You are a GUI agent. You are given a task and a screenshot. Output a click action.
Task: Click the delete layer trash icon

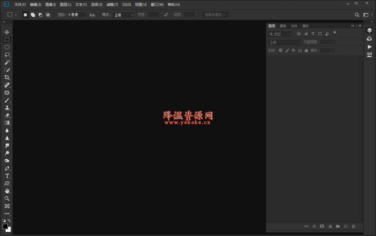coord(353,226)
